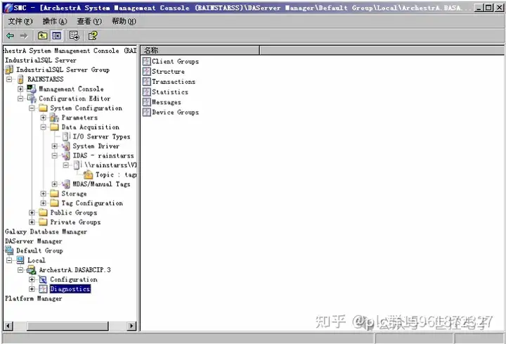Expand the Public Groups node
This screenshot has width=506, height=344.
click(x=32, y=212)
